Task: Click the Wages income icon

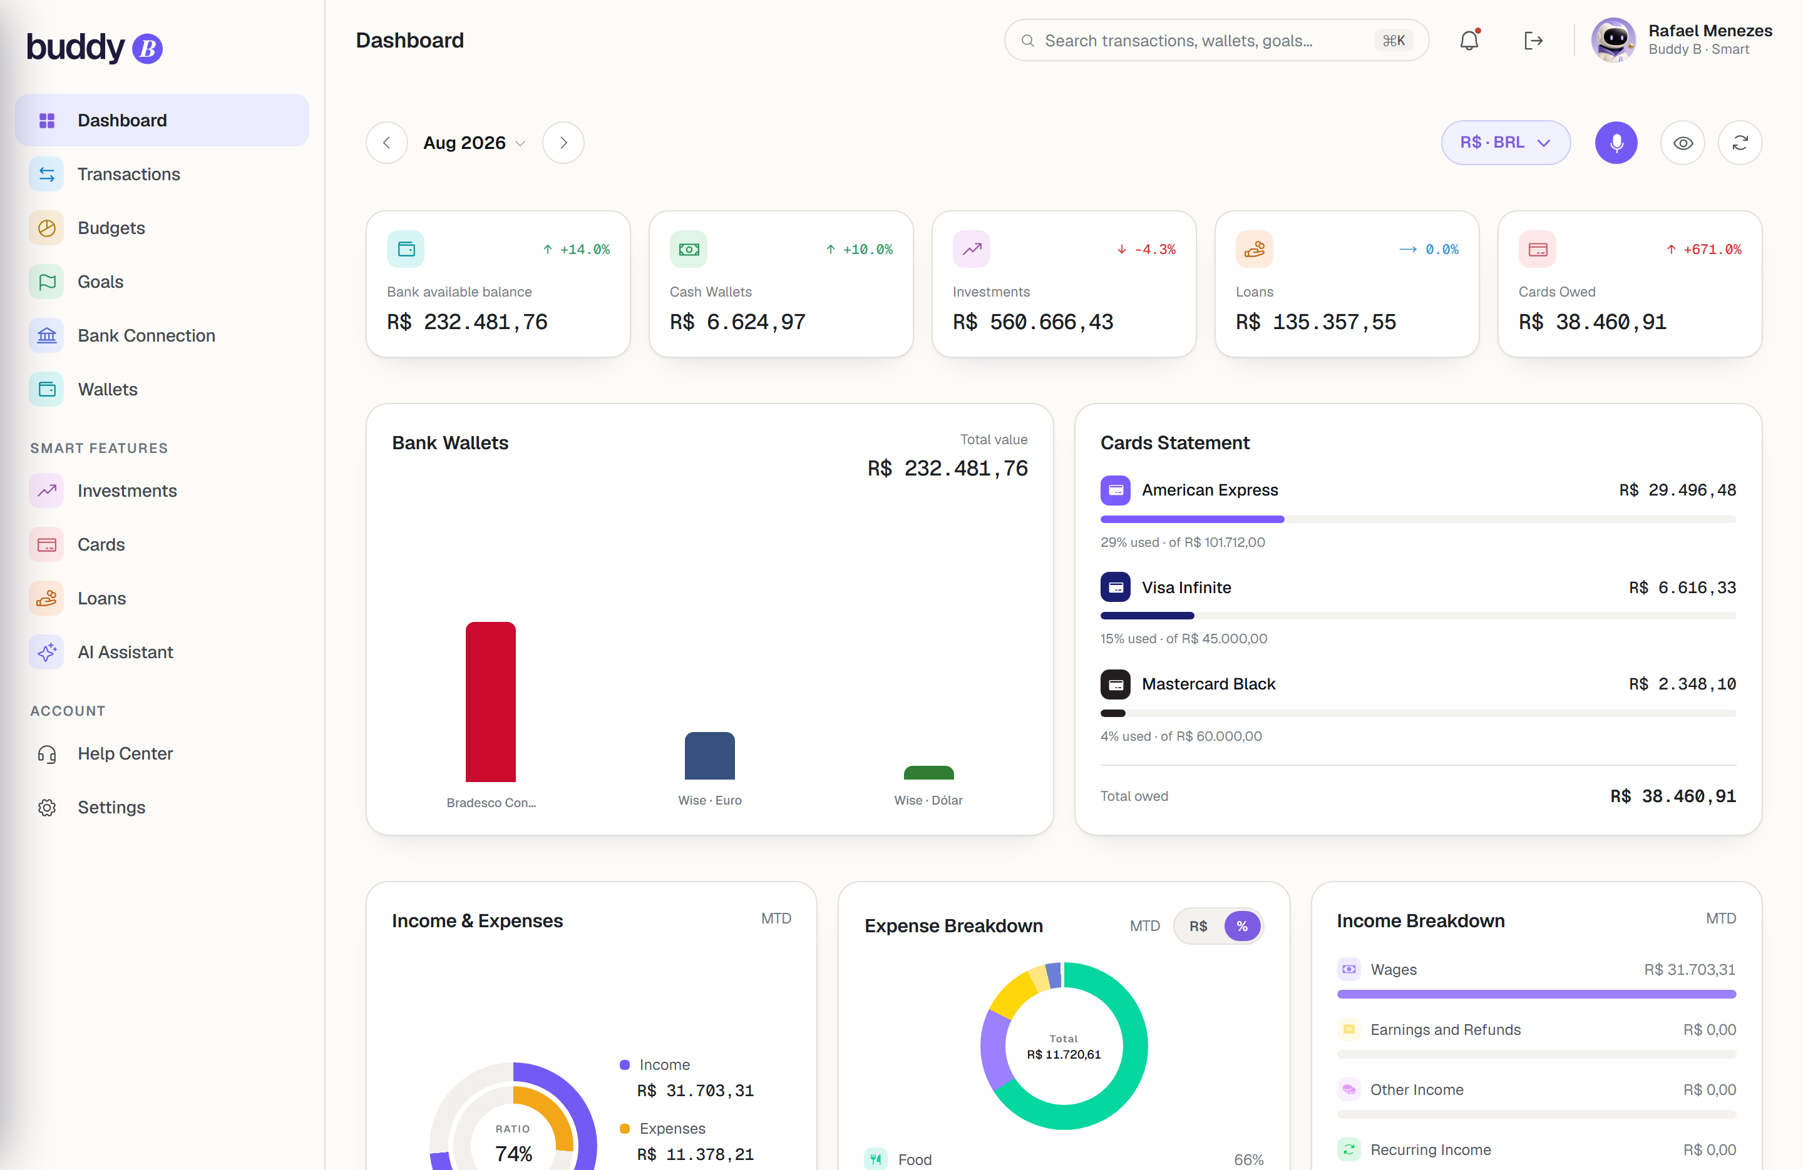Action: [1349, 969]
